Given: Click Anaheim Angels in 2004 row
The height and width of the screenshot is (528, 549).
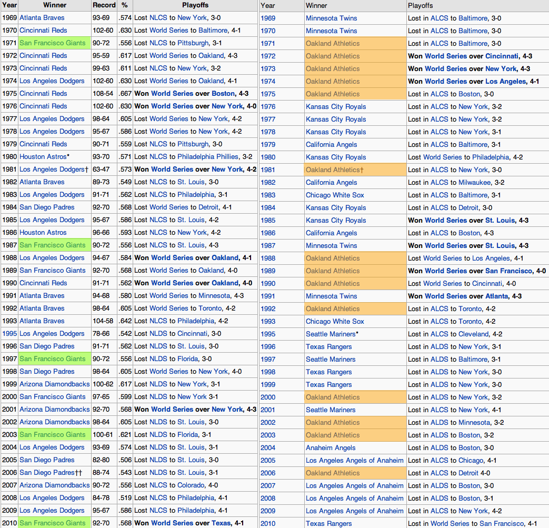Looking at the screenshot, I should pos(331,448).
